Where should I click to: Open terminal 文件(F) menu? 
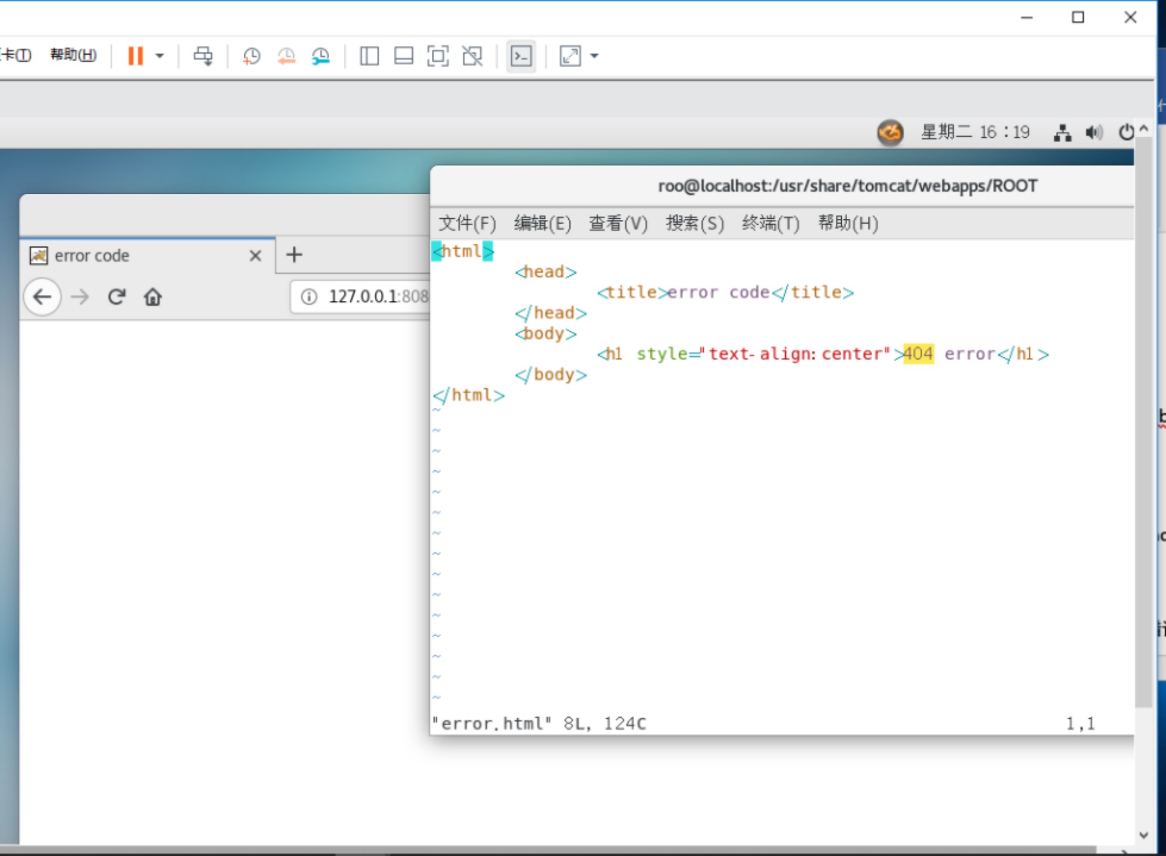(x=467, y=224)
